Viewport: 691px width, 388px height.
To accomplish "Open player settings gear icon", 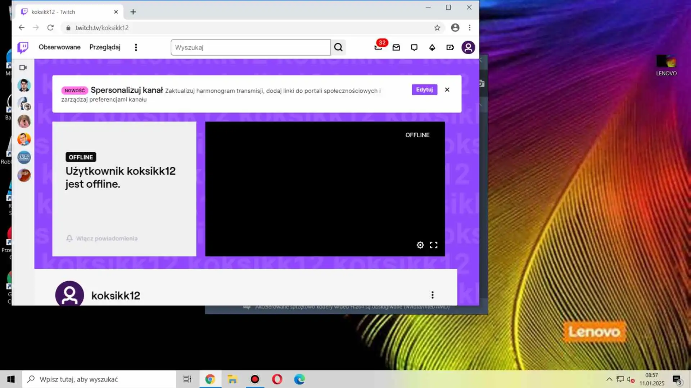I will pyautogui.click(x=420, y=245).
